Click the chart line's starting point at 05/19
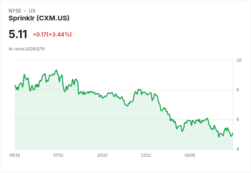Screen dimensions: 251x173 (15, 85)
